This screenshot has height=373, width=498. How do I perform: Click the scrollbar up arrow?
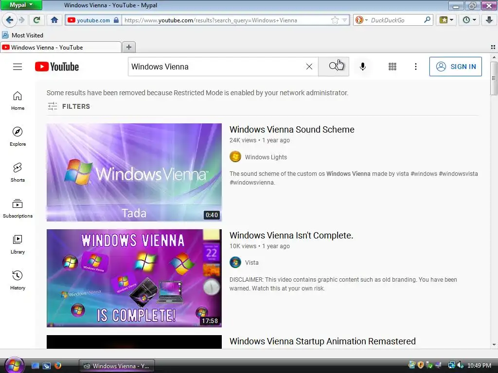(494, 57)
